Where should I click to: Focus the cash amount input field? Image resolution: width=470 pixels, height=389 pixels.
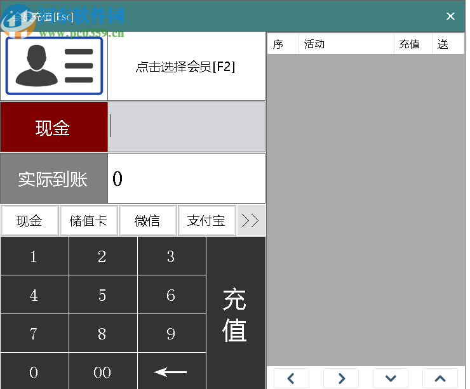(x=186, y=128)
